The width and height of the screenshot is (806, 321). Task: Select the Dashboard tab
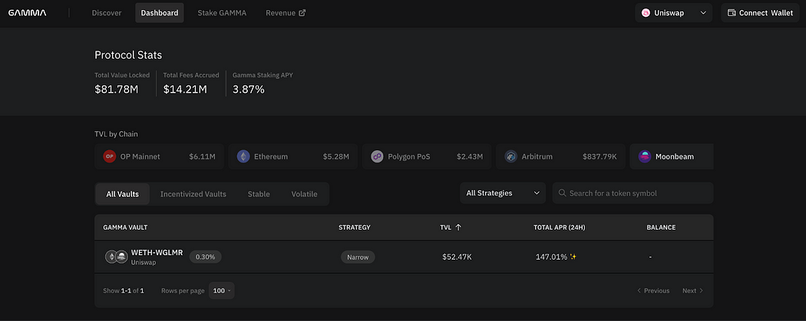tap(160, 13)
